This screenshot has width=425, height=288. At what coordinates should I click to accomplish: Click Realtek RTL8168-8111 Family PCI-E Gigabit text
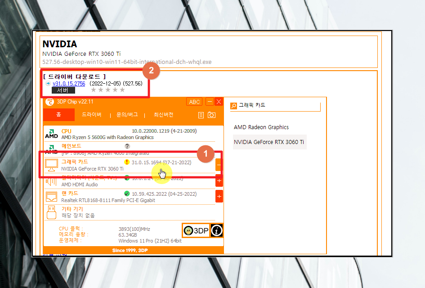(108, 200)
